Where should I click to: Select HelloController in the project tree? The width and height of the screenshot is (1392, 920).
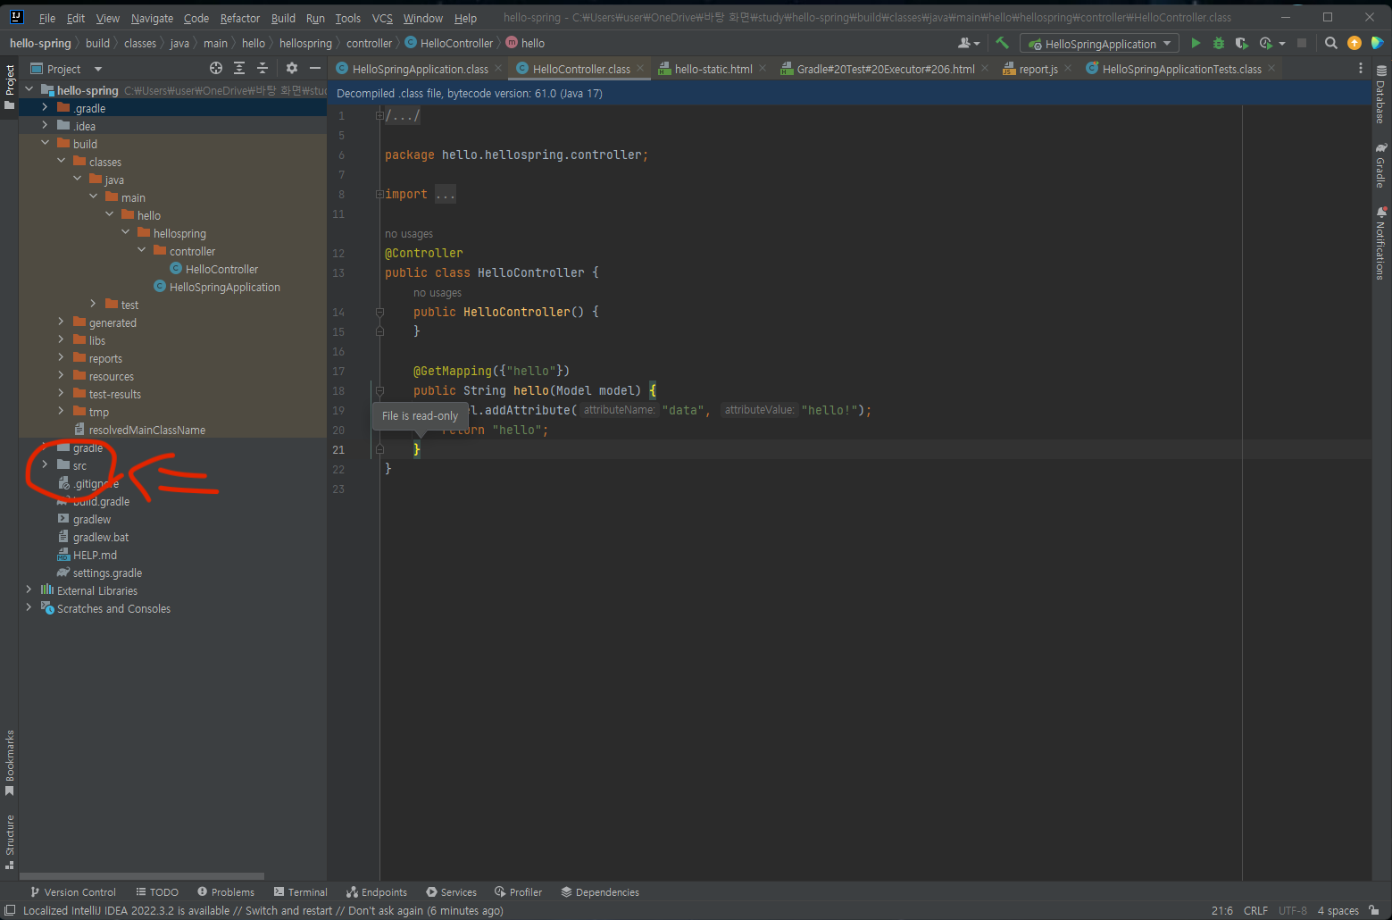coord(221,269)
